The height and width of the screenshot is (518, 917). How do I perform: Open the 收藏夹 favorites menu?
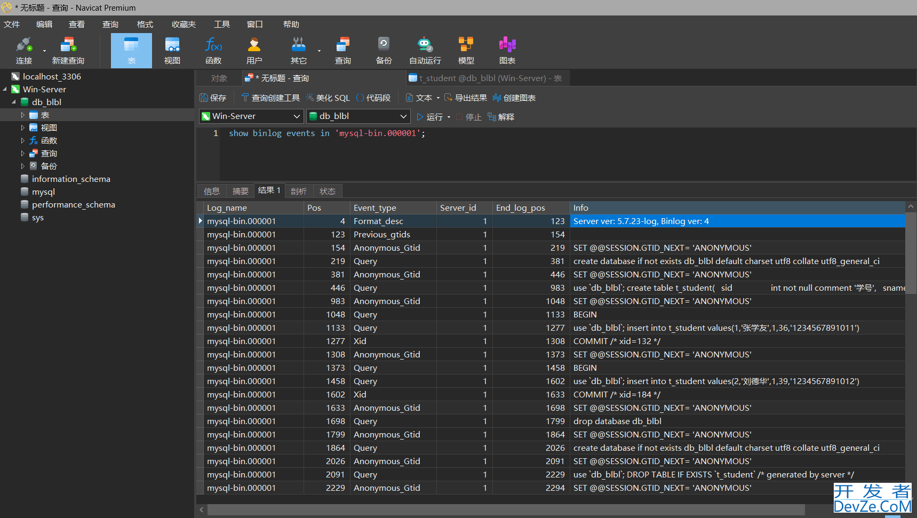(x=184, y=24)
